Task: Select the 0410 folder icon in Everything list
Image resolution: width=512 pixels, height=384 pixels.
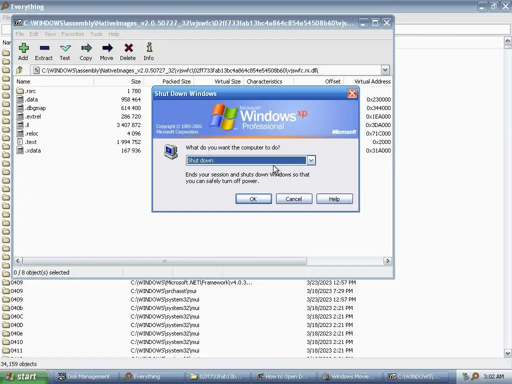Action: point(6,342)
